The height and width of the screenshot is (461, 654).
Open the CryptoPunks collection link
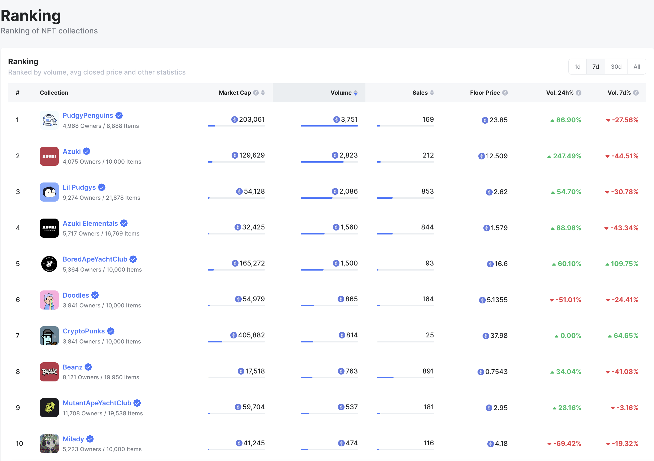pos(84,331)
